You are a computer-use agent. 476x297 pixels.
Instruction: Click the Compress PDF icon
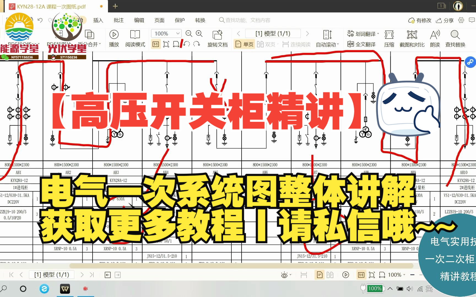coord(389,35)
